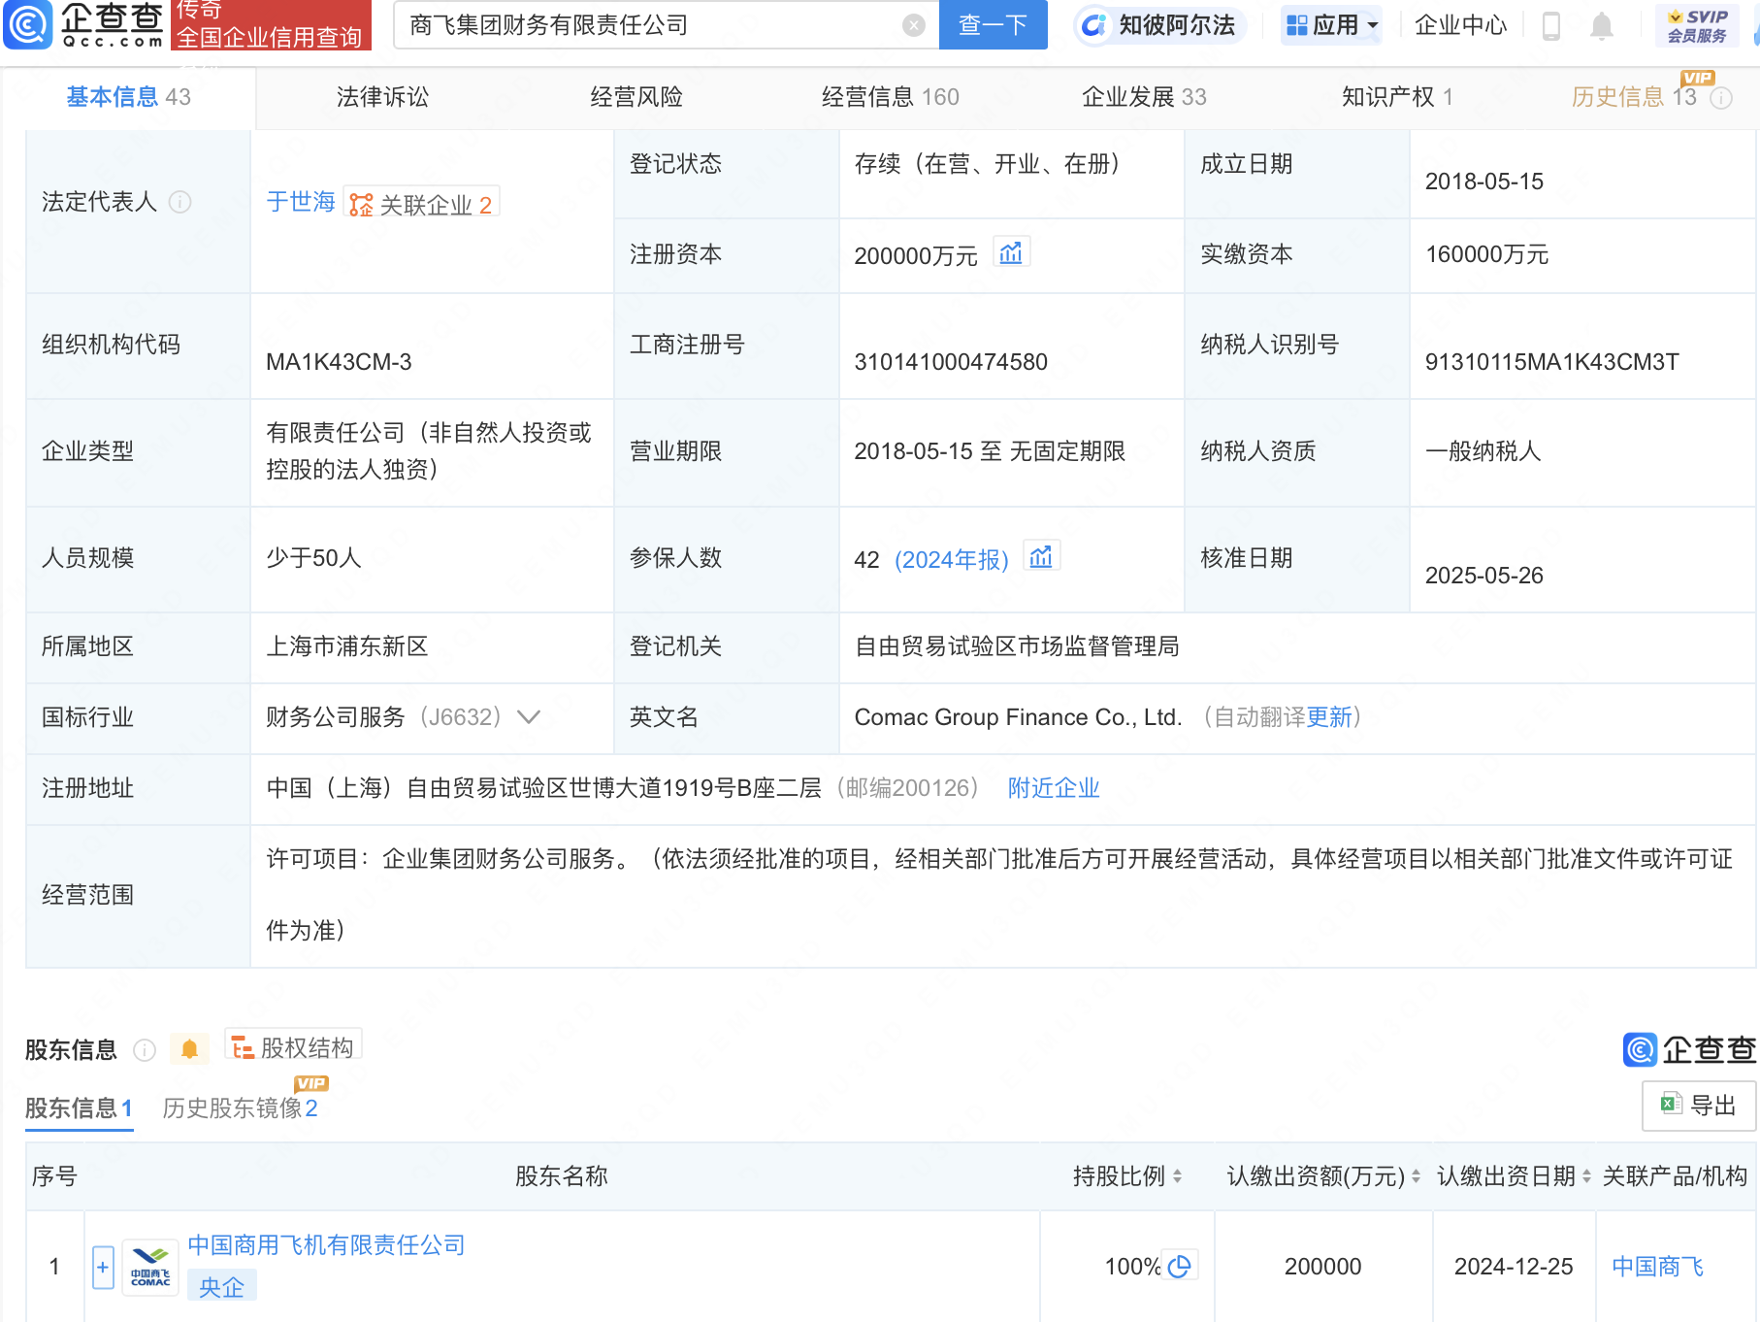The width and height of the screenshot is (1760, 1322).
Task: Click info icon beside 历史信息
Action: click(x=1721, y=98)
